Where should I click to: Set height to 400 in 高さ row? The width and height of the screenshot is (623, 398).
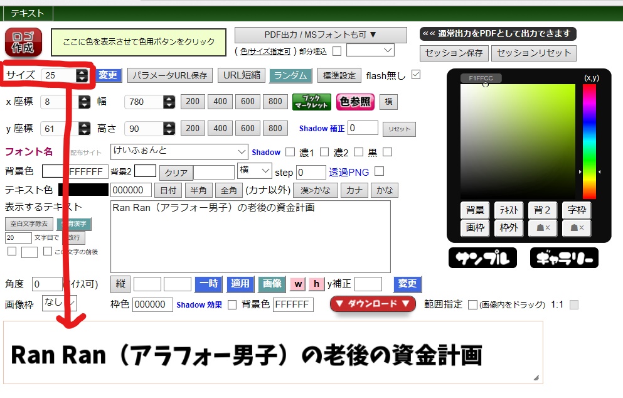[x=220, y=129]
